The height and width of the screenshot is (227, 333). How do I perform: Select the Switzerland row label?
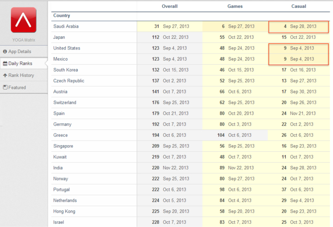[x=65, y=102]
